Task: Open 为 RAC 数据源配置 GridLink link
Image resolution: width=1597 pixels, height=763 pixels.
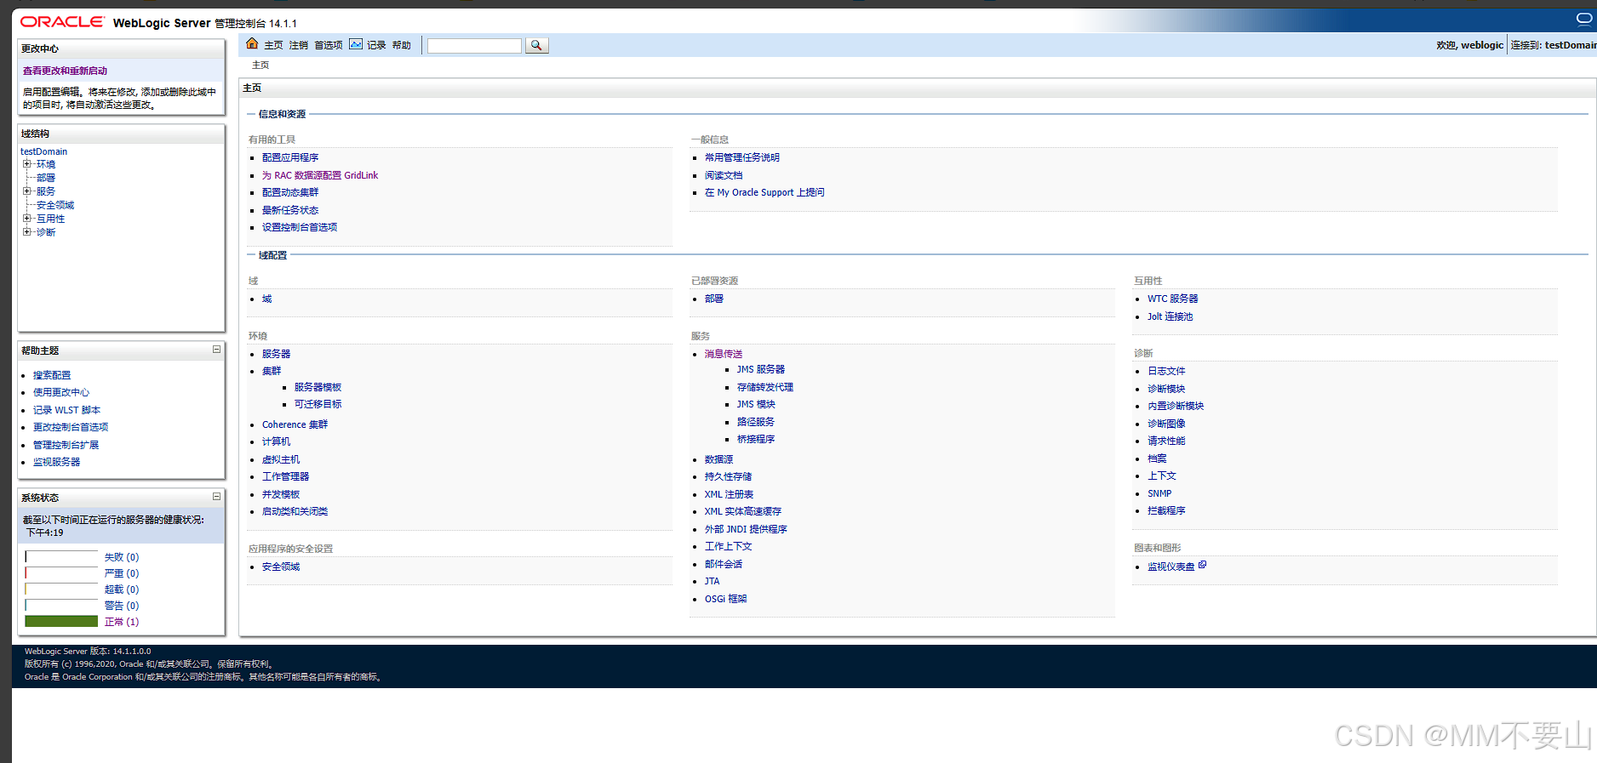Action: pyautogui.click(x=320, y=175)
